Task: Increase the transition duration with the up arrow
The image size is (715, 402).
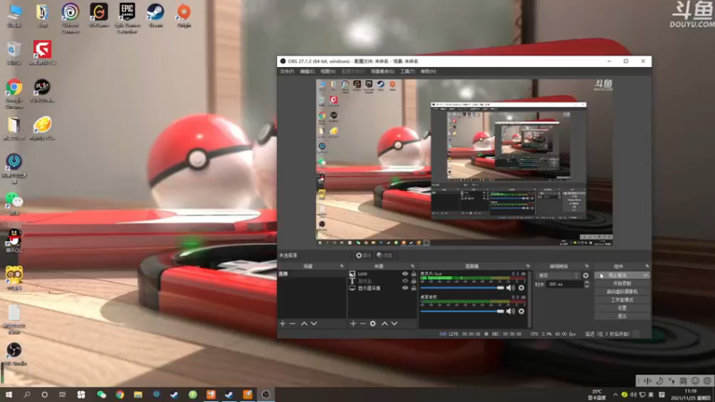Action: point(587,282)
